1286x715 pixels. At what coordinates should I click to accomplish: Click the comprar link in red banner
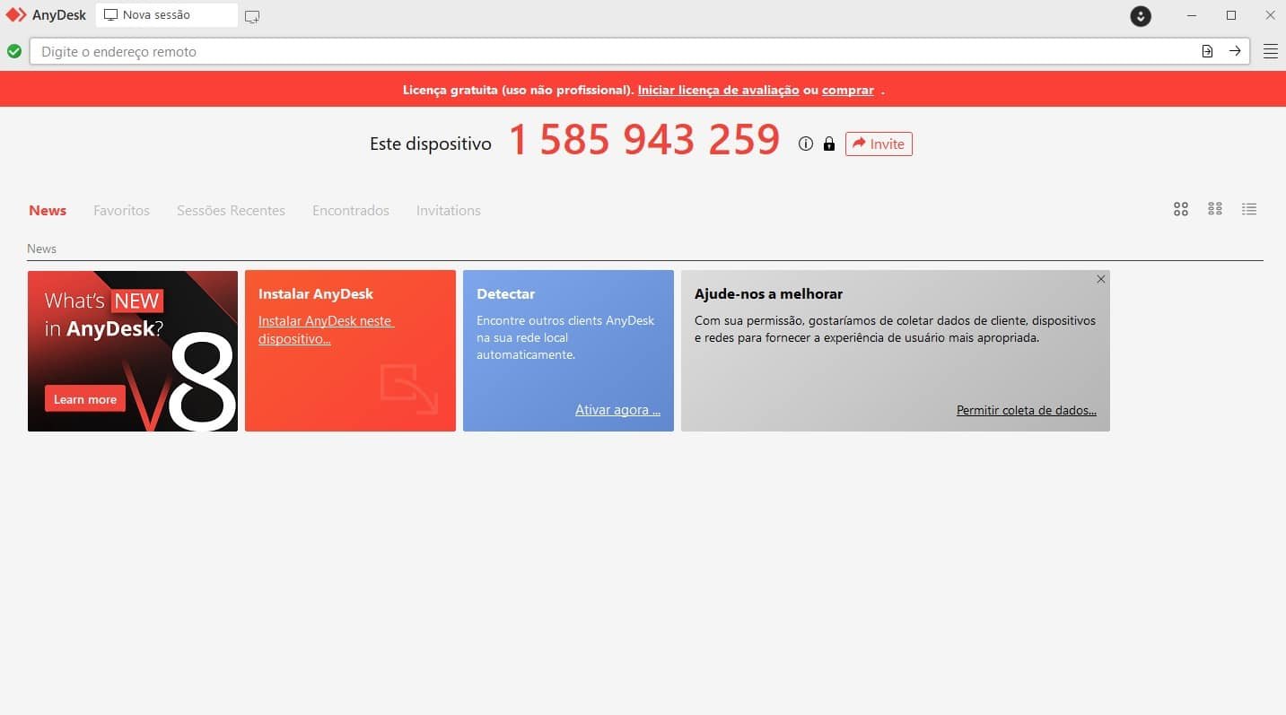848,90
